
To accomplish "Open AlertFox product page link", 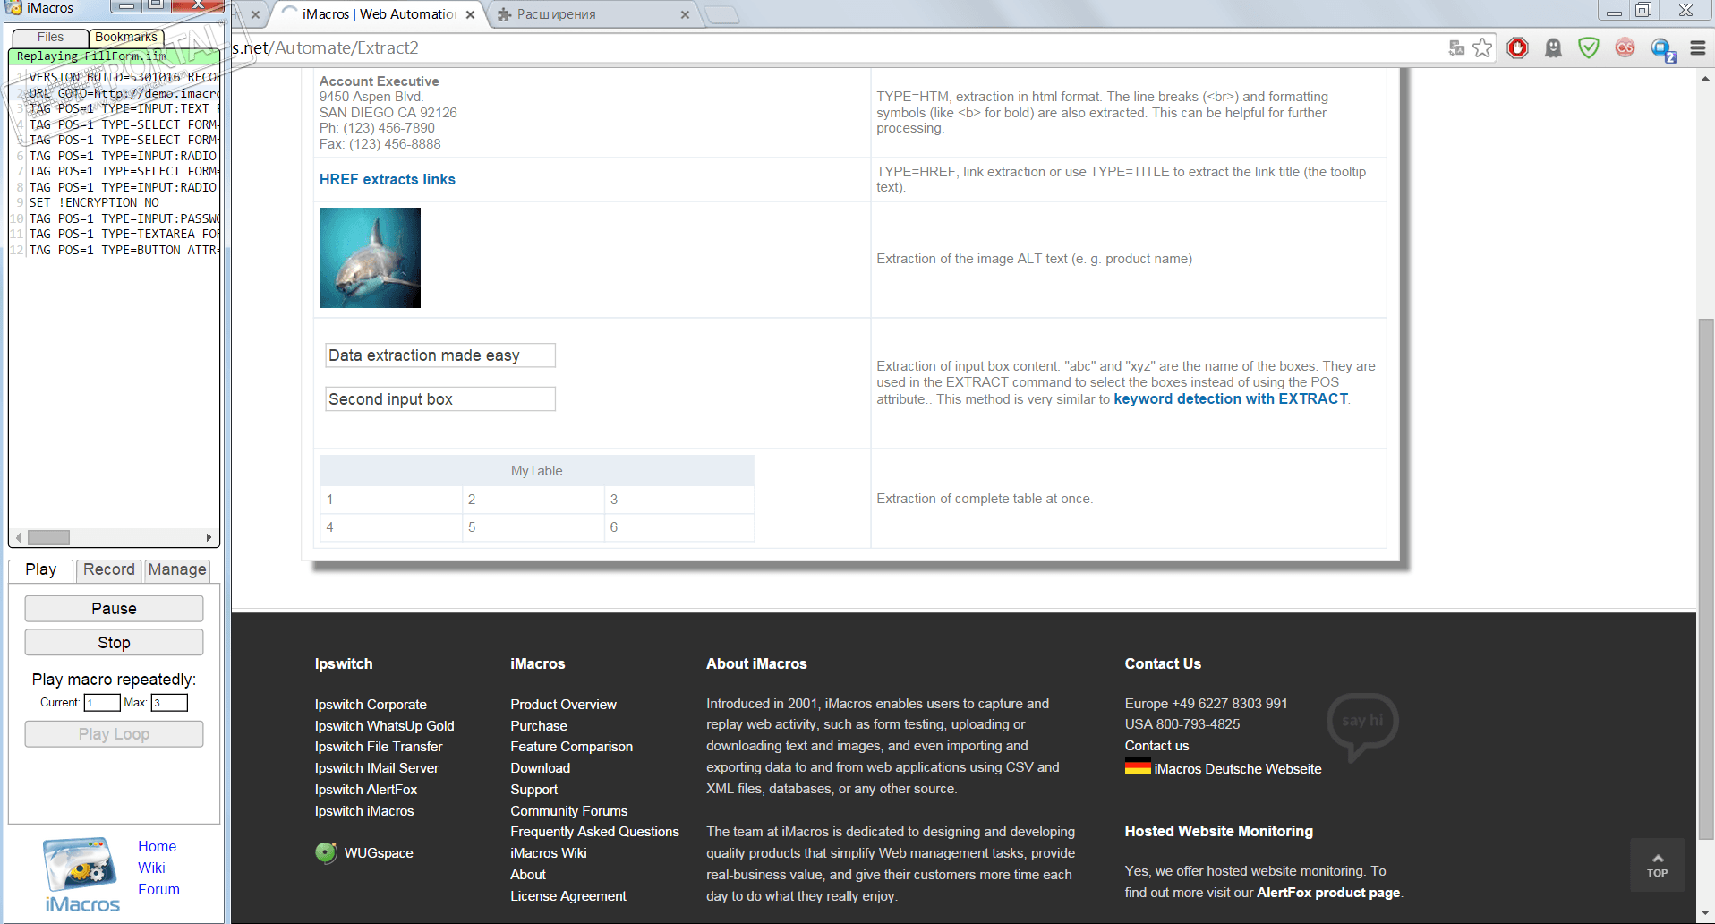I will [x=1328, y=893].
